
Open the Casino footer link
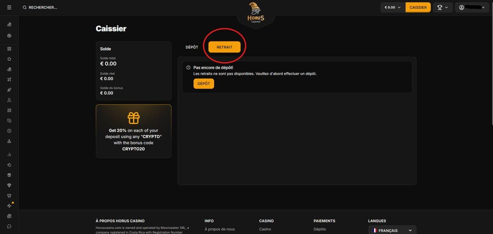click(265, 229)
